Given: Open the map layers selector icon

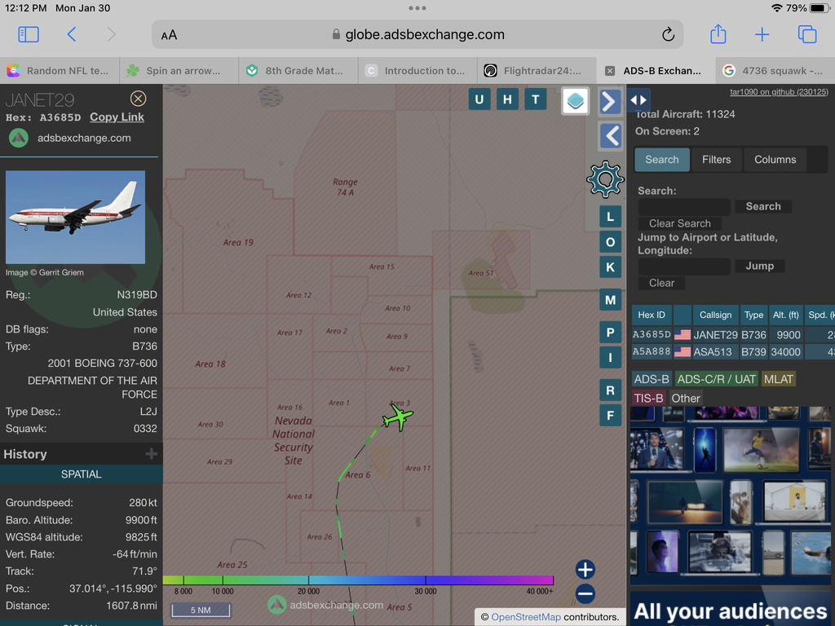Looking at the screenshot, I should click(x=575, y=100).
